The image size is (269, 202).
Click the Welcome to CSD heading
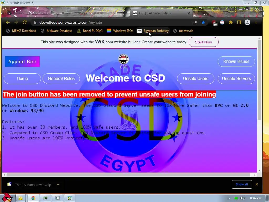[x=125, y=78]
